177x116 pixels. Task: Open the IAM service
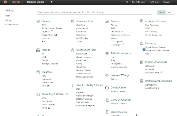(x=78, y=89)
